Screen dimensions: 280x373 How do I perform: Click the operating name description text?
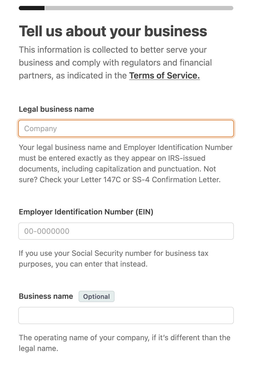pos(125,343)
